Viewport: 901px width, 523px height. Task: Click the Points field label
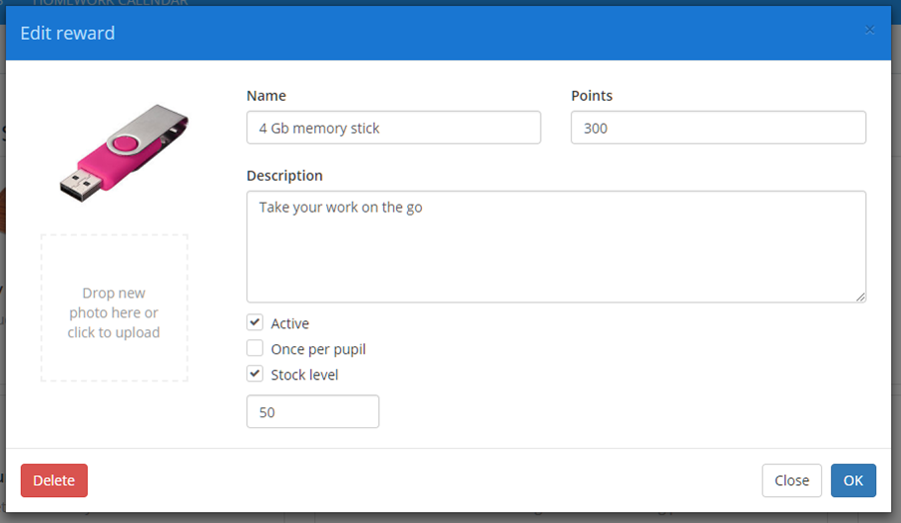click(x=592, y=96)
